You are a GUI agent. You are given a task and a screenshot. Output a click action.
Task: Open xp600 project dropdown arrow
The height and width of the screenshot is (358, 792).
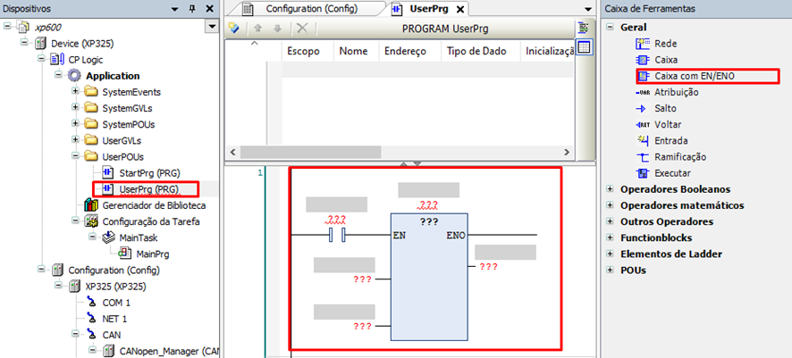[x=211, y=28]
